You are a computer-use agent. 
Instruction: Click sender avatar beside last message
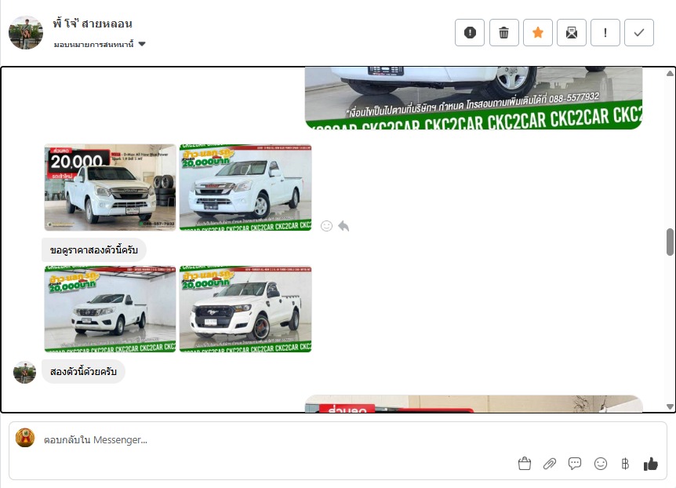point(24,372)
